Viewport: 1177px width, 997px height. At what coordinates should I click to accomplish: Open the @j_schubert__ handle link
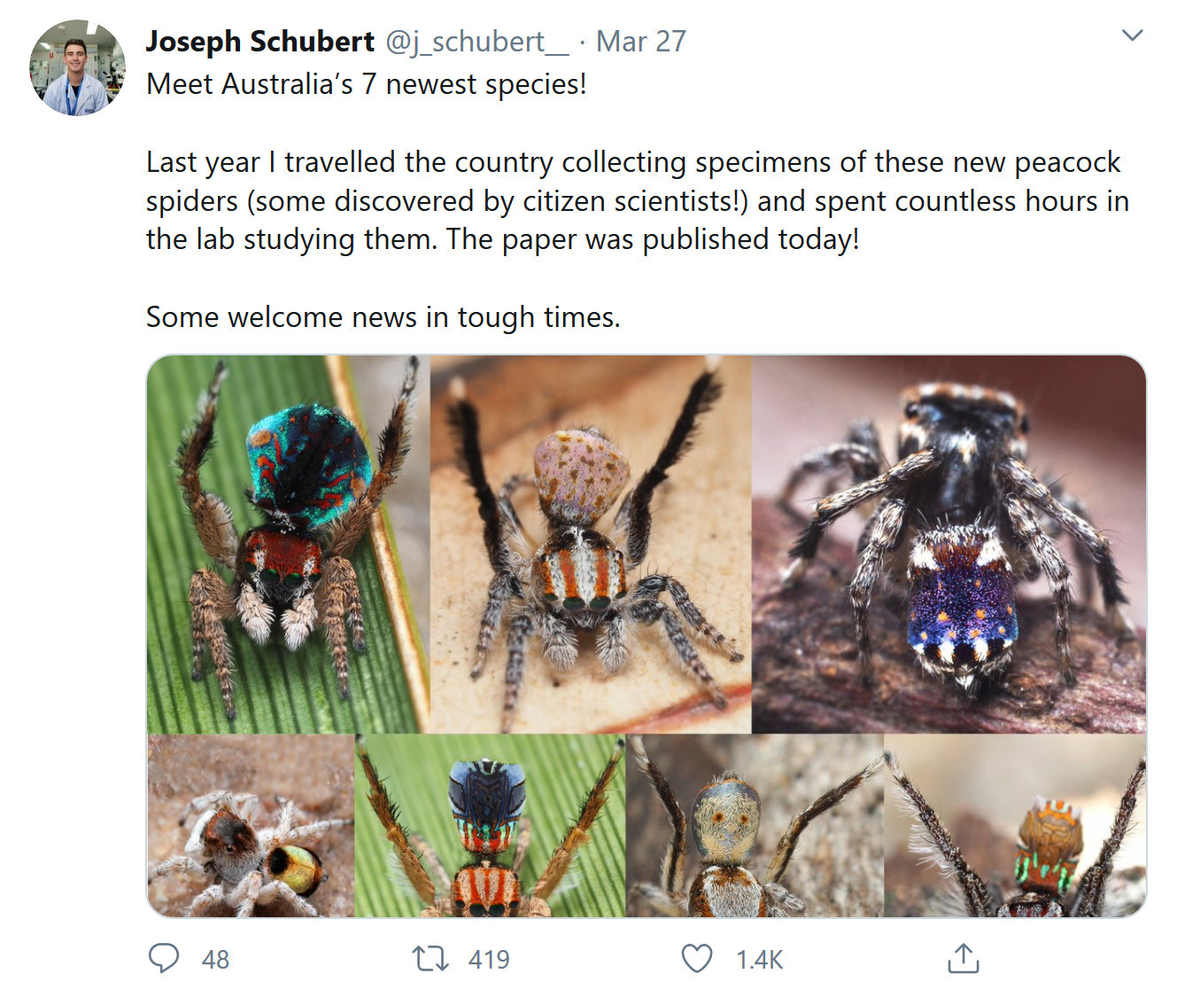(476, 42)
